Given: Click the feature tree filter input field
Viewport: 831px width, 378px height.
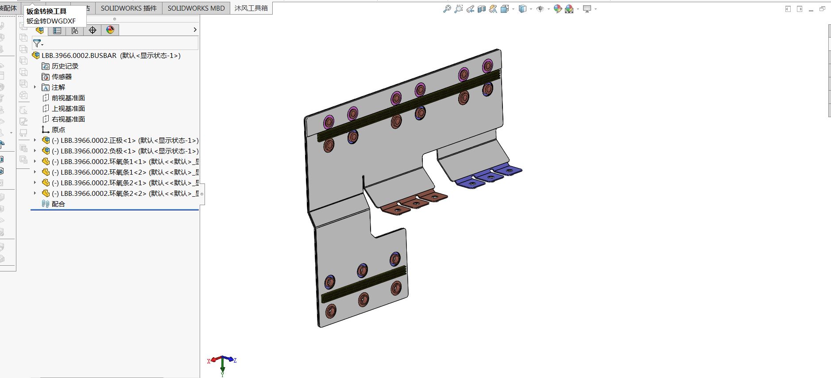Looking at the screenshot, I should pyautogui.click(x=115, y=43).
